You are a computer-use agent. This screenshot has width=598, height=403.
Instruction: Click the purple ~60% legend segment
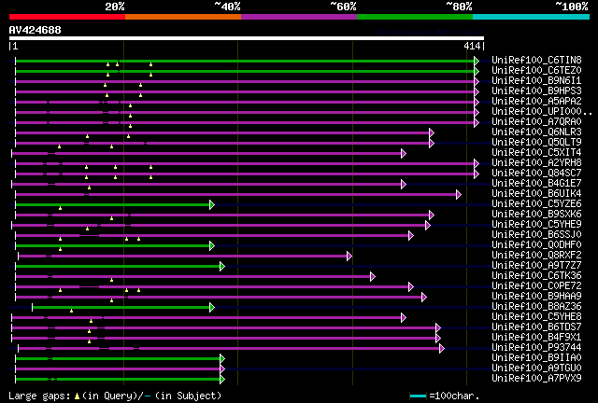(x=299, y=17)
